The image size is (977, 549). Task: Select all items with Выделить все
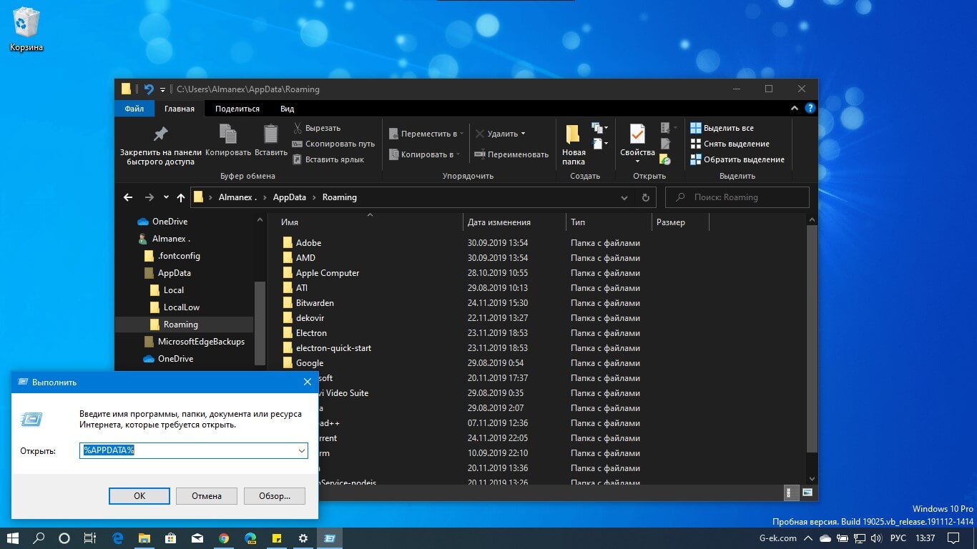click(722, 128)
